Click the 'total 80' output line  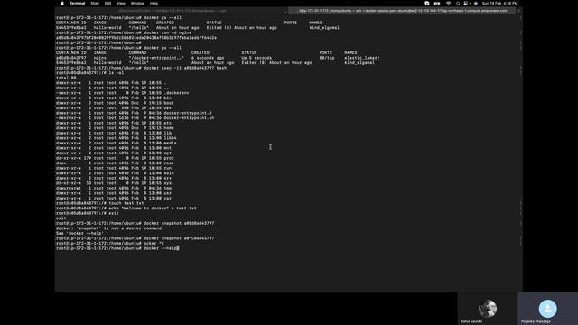(66, 78)
